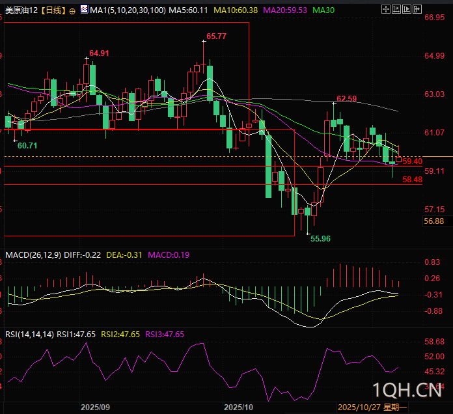Open the 日线 period selector
453x414 pixels.
coord(54,10)
